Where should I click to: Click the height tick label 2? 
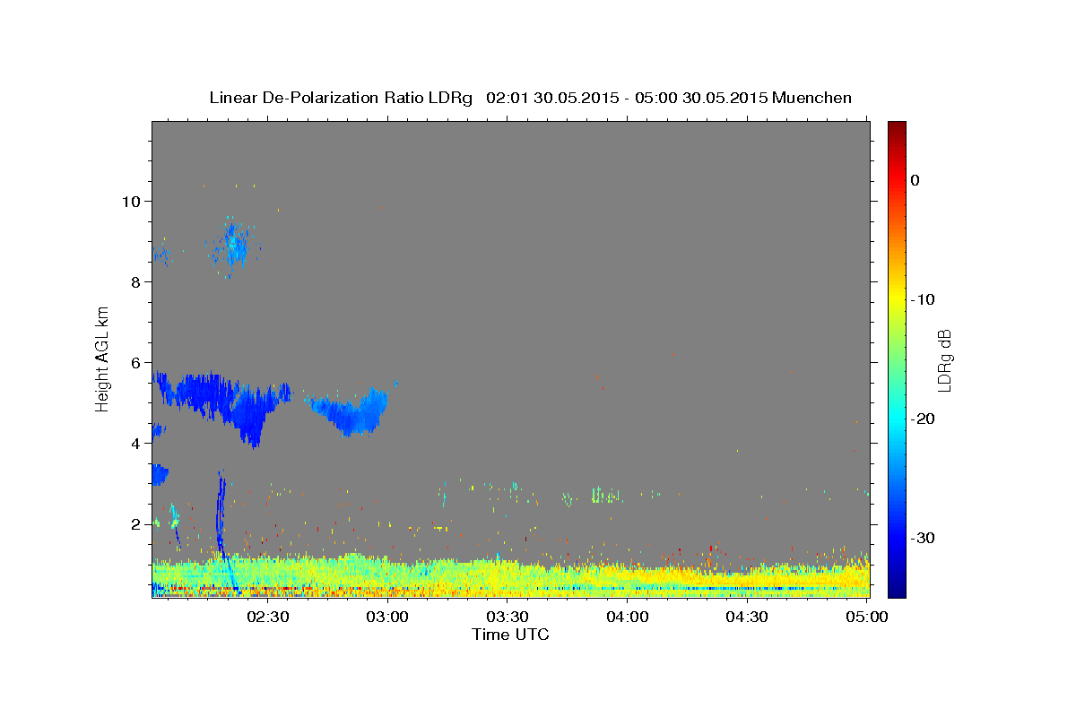coord(135,523)
